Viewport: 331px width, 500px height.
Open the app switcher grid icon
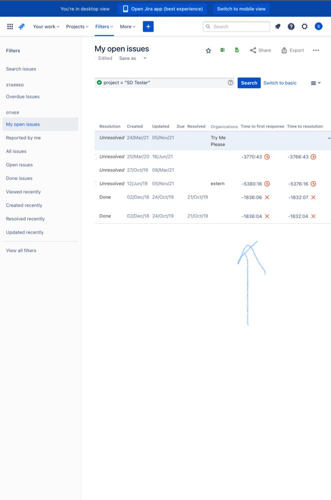[10, 27]
